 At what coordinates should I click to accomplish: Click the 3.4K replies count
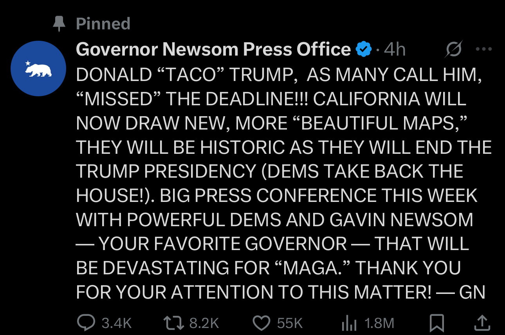(116, 323)
